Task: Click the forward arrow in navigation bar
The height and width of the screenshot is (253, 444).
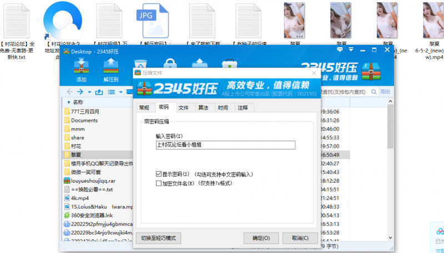Action: click(x=80, y=91)
